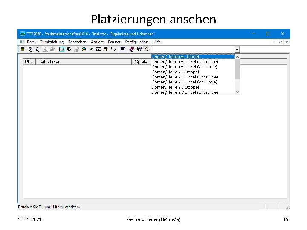Open the Bearbeiten menu
Screen dimensions: 307x230
[77, 42]
